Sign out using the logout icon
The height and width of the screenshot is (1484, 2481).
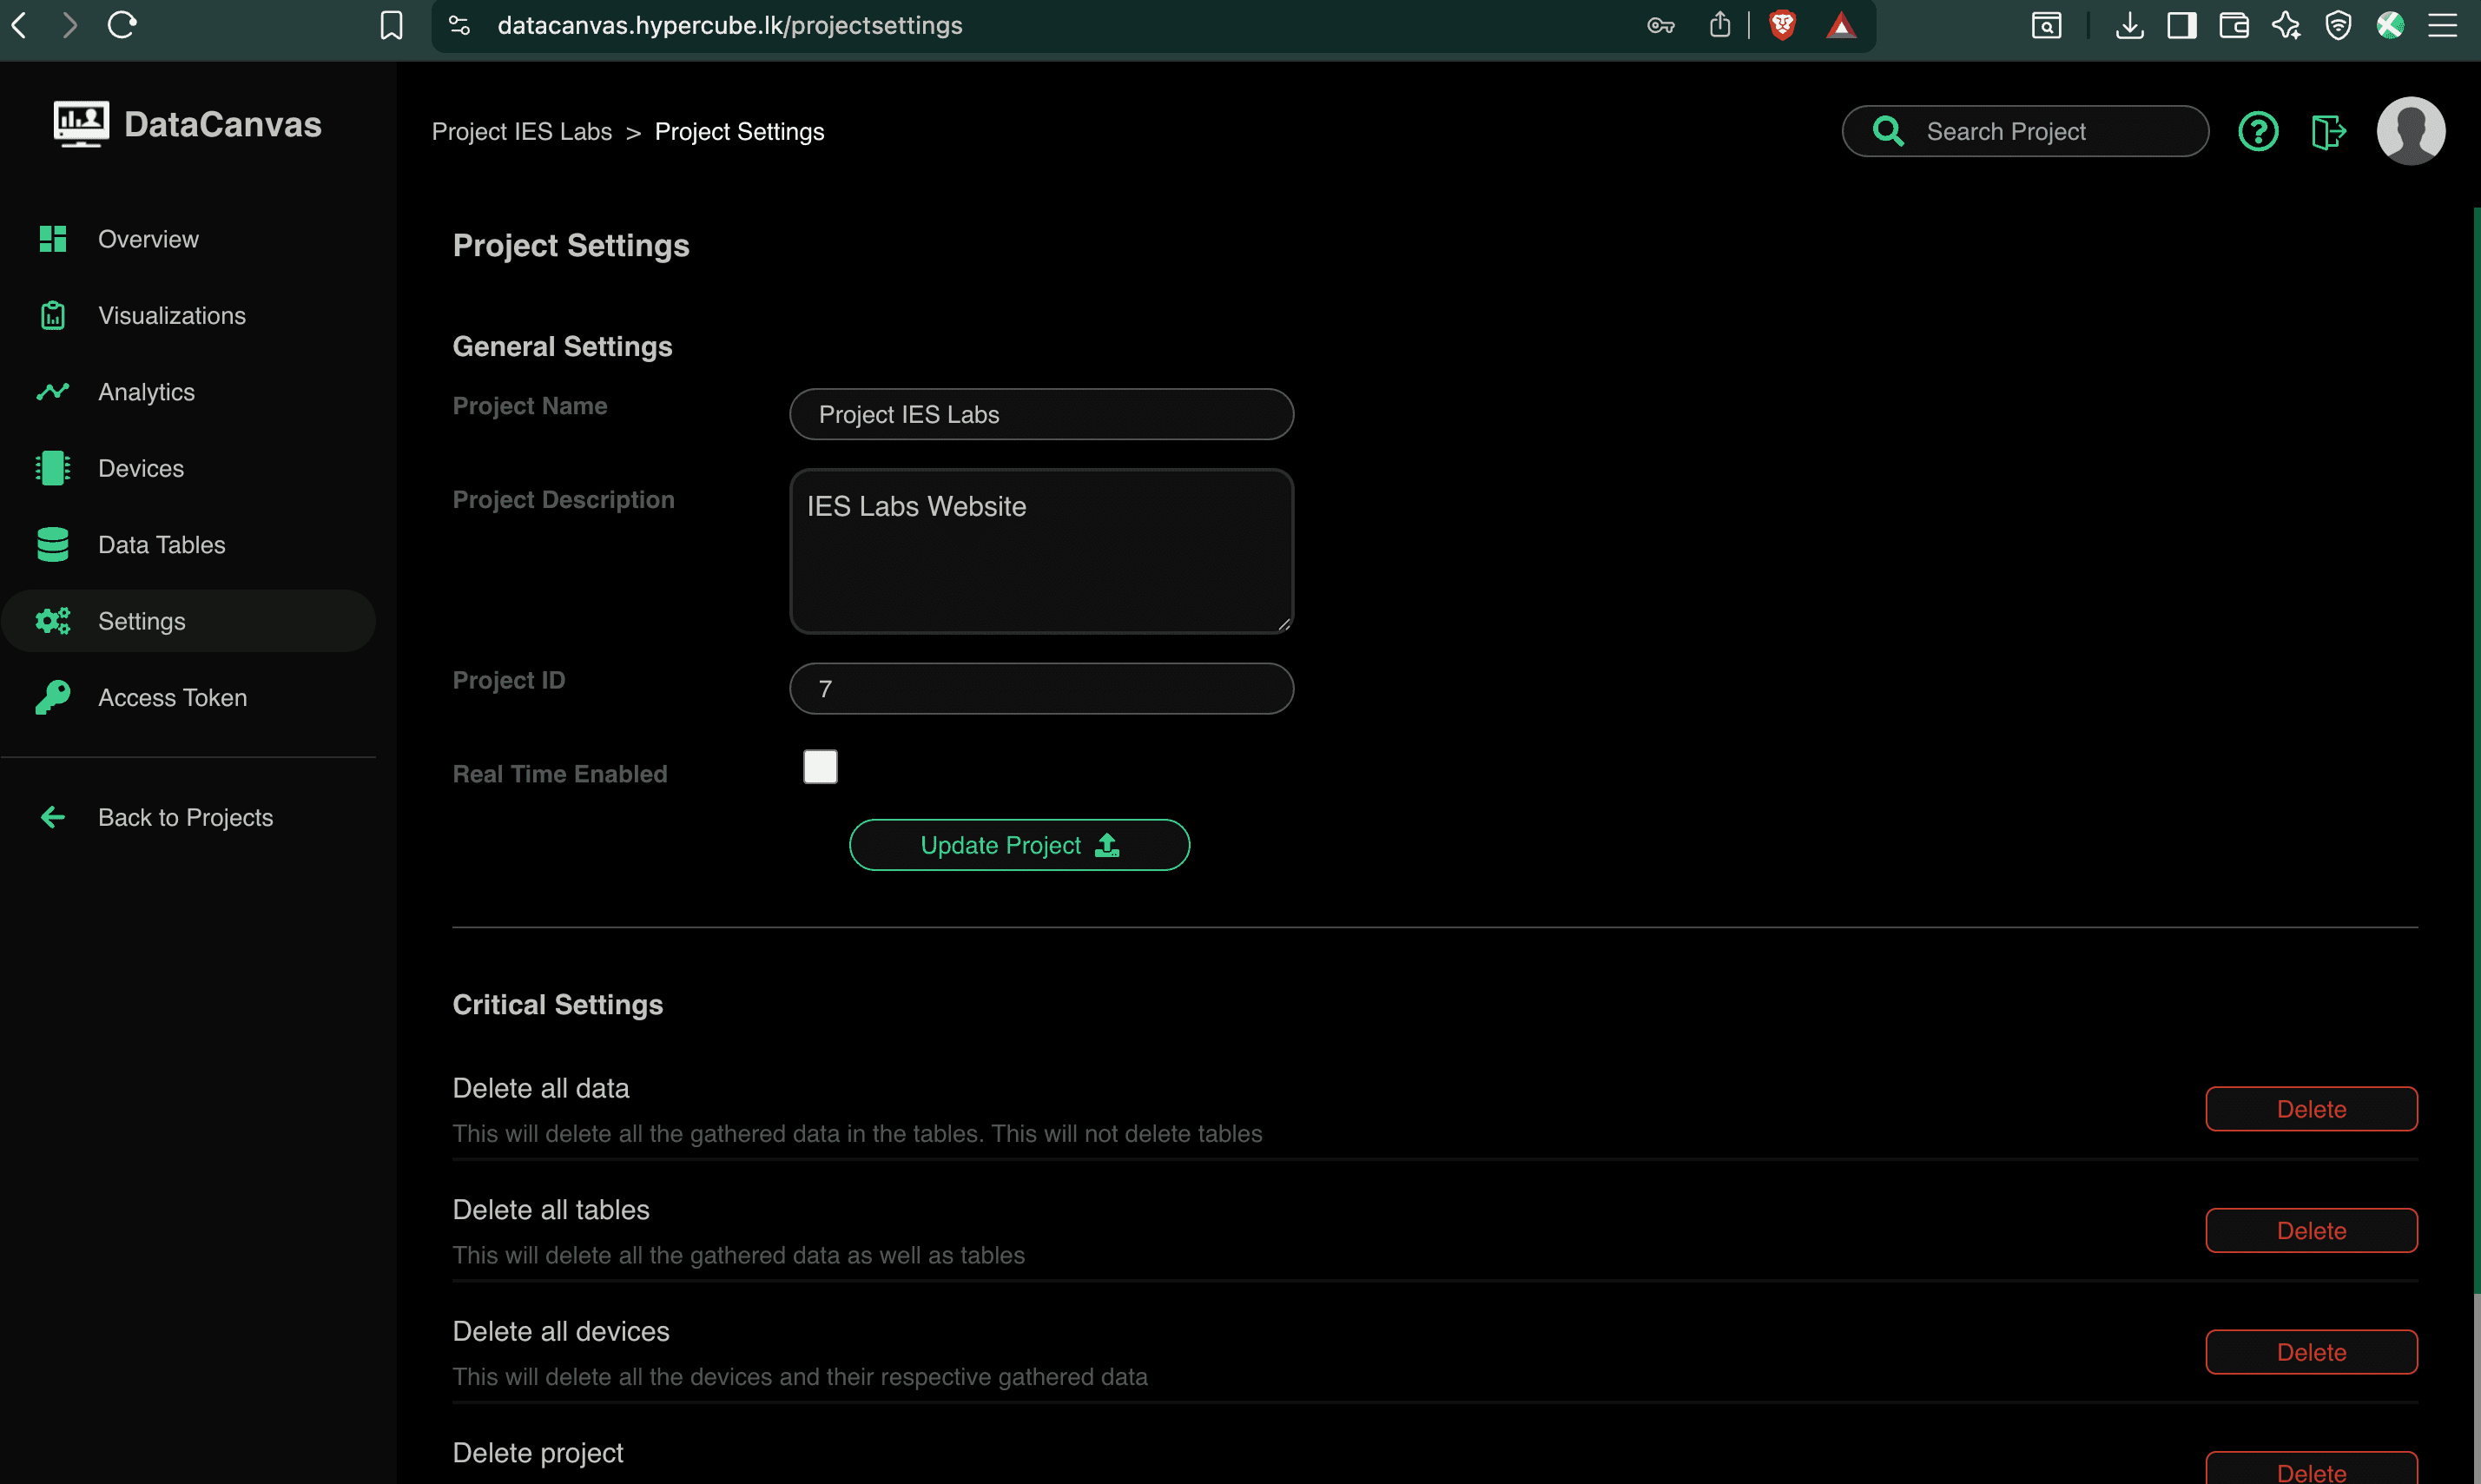click(x=2329, y=130)
